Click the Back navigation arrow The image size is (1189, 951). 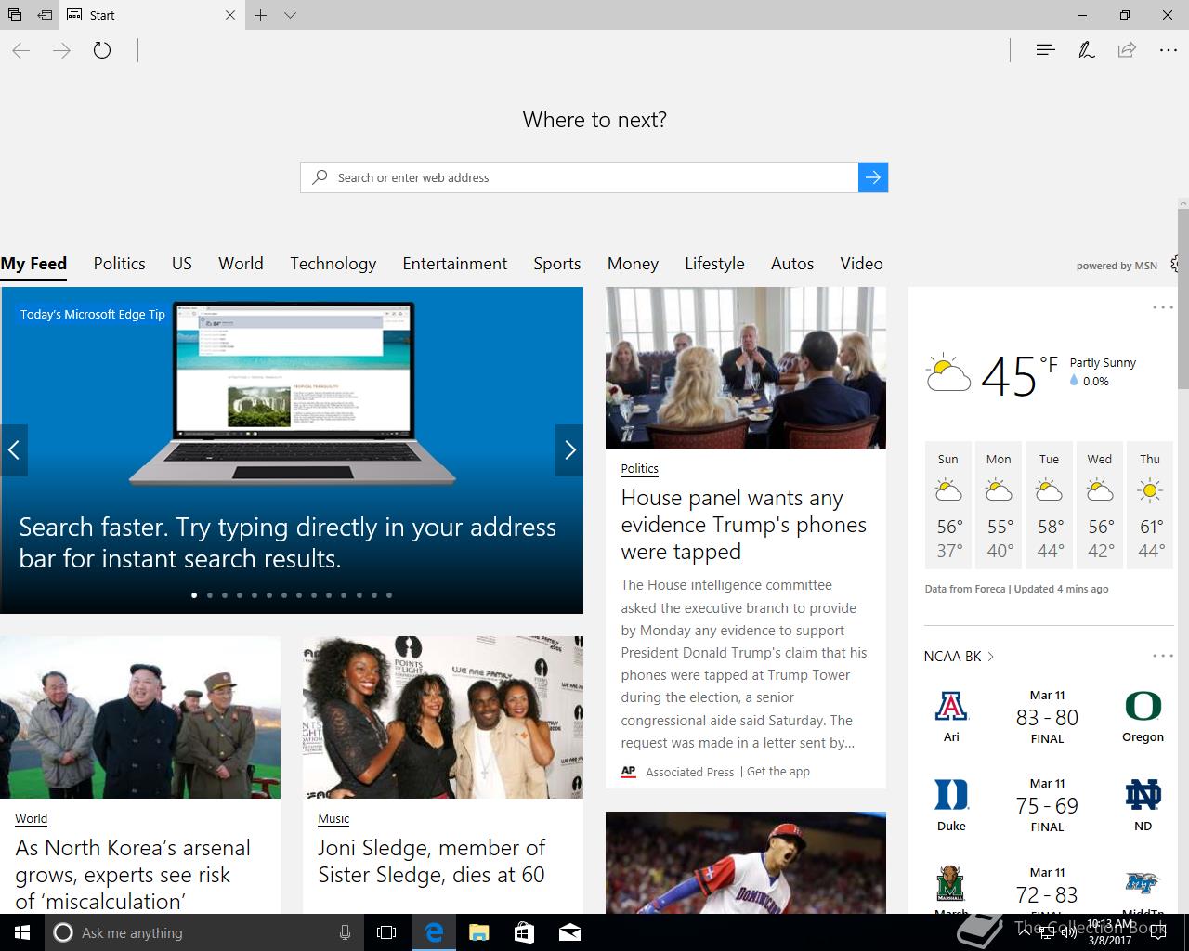21,50
